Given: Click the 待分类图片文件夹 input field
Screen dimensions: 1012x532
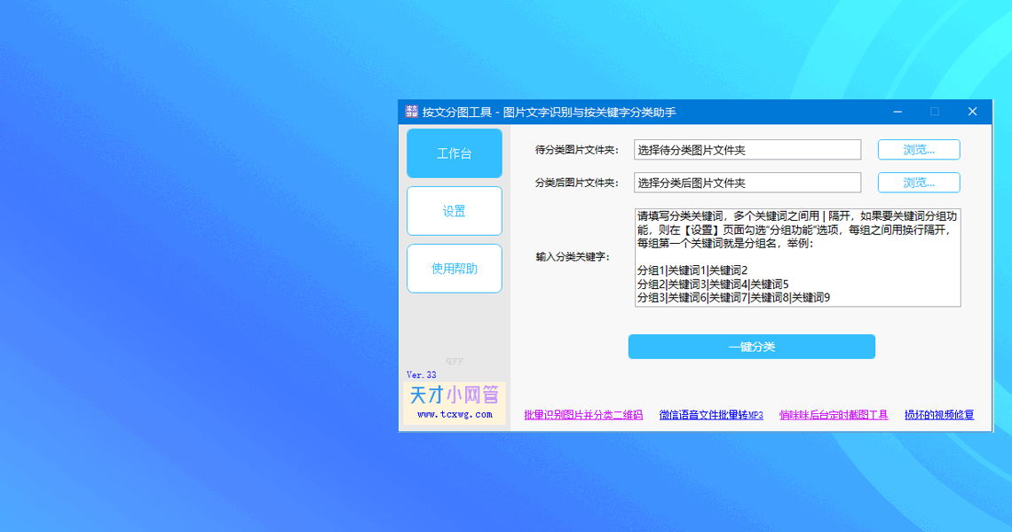Looking at the screenshot, I should click(x=746, y=149).
